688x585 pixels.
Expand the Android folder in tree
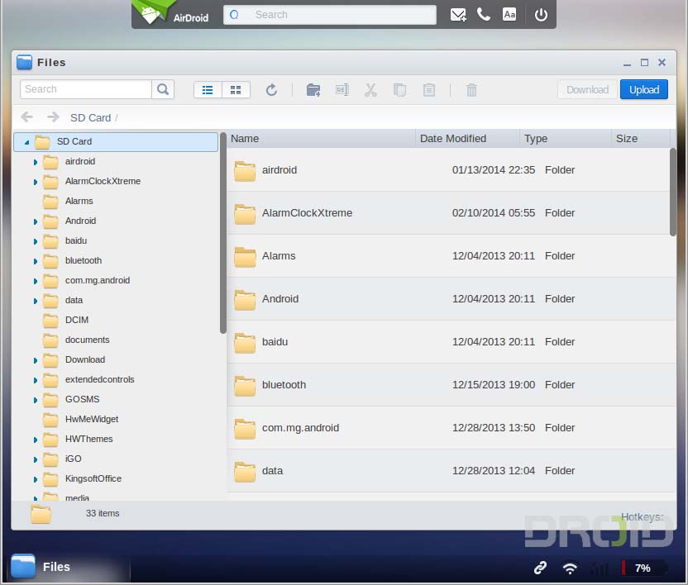pos(35,221)
